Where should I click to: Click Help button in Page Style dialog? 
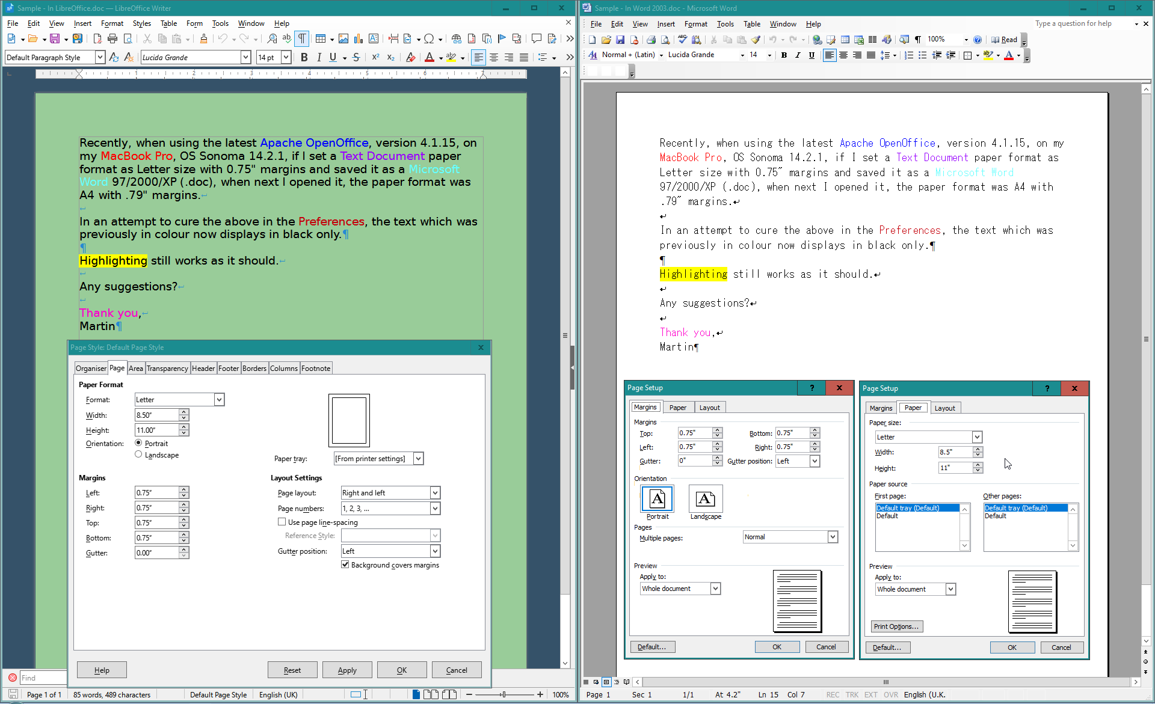pos(102,670)
